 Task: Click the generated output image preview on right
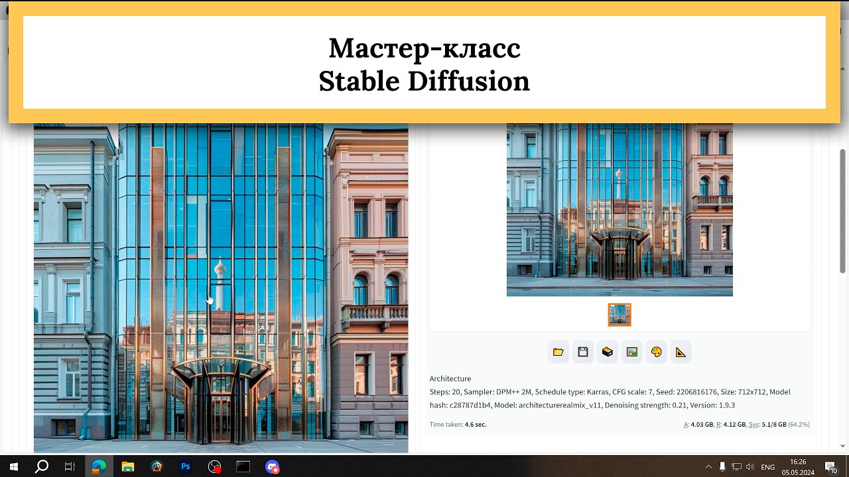point(620,209)
